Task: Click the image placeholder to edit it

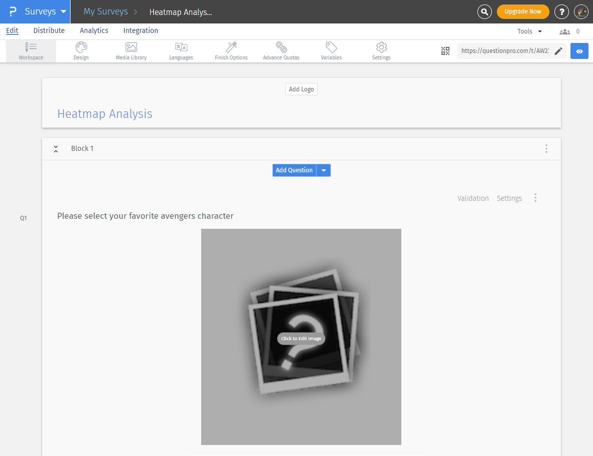Action: [x=301, y=338]
